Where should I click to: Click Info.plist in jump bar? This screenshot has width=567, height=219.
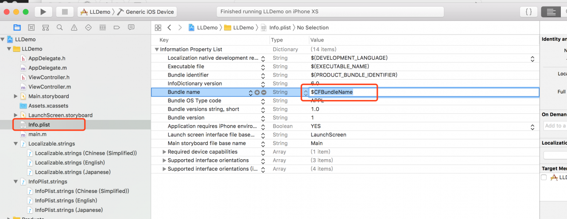click(276, 27)
